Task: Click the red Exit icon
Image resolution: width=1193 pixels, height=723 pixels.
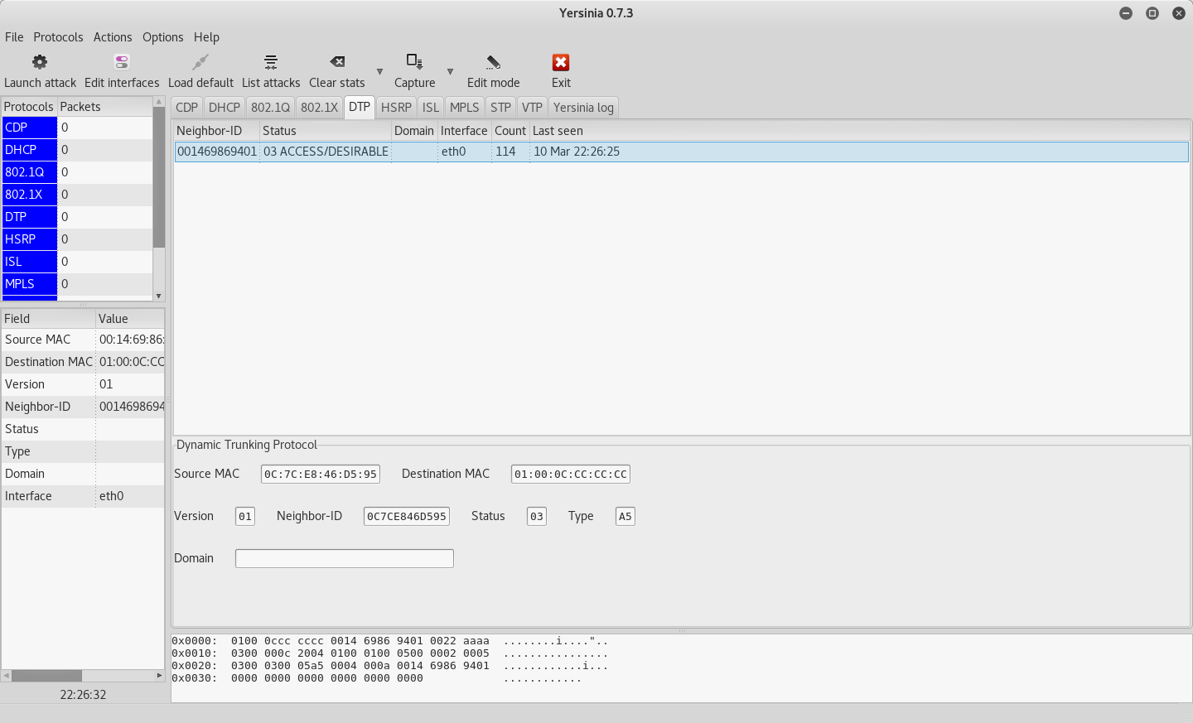Action: pos(561,62)
